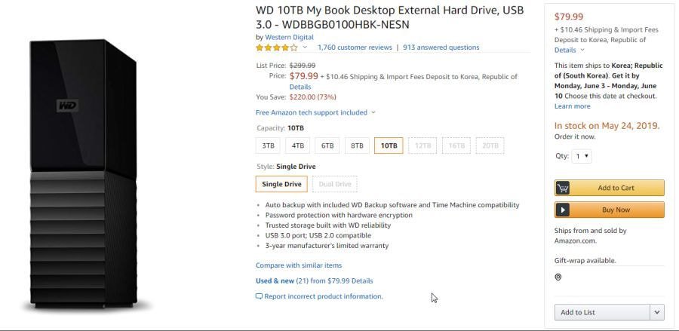This screenshot has width=679, height=331.
Task: Click the Add to List button
Action: [602, 312]
